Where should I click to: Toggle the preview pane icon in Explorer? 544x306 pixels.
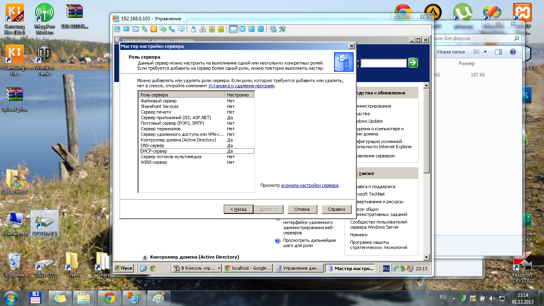tap(499, 52)
